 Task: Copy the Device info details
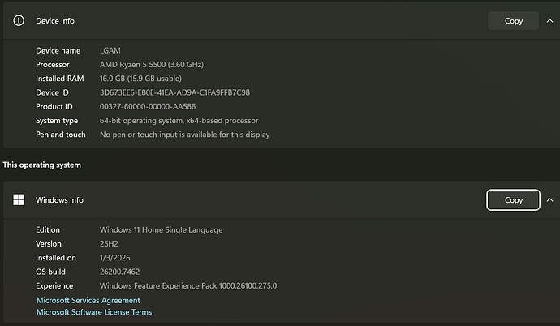click(x=513, y=21)
